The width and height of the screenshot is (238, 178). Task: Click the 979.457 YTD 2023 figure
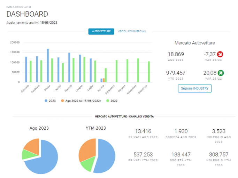(176, 73)
